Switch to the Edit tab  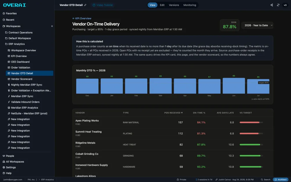(162, 5)
